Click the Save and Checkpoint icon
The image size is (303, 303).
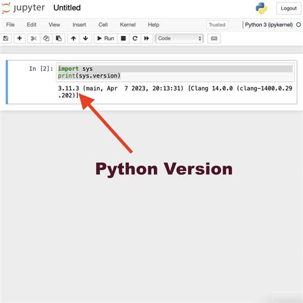tap(6, 38)
